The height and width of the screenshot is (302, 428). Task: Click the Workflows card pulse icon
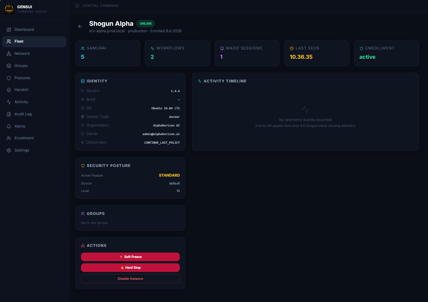pyautogui.click(x=152, y=48)
